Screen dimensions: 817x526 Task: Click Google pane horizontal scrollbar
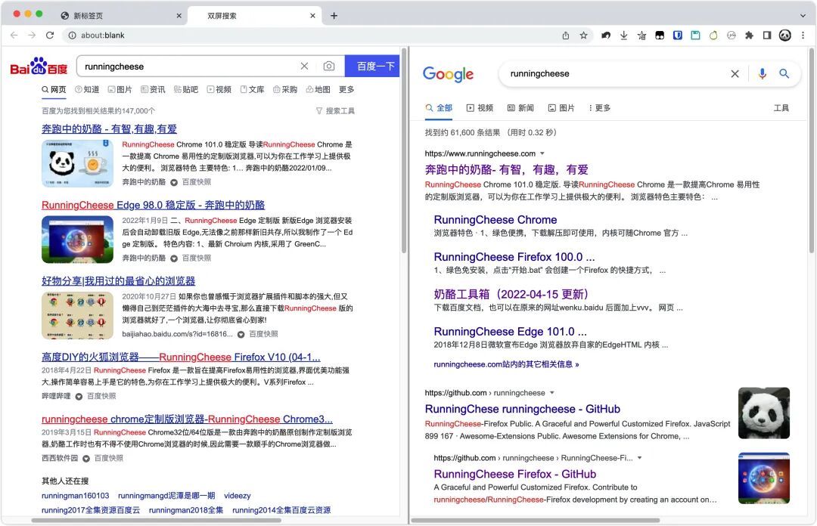click(x=536, y=520)
